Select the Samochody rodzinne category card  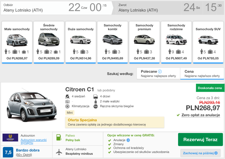pos(176,42)
